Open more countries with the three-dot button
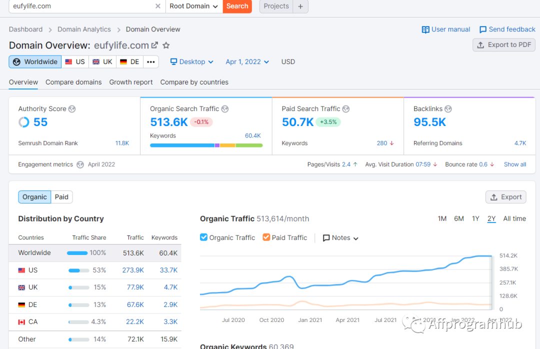The width and height of the screenshot is (540, 349). point(151,62)
